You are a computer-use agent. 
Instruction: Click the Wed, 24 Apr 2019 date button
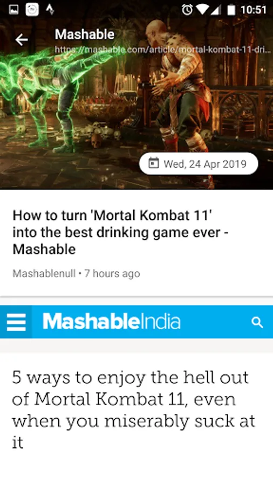(x=199, y=163)
